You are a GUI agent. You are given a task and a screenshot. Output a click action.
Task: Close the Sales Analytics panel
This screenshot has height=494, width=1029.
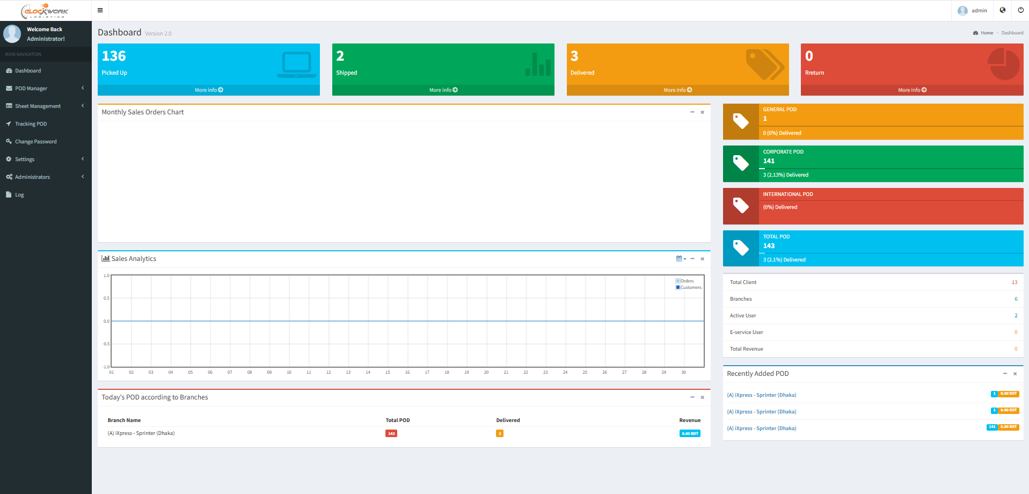click(x=702, y=259)
